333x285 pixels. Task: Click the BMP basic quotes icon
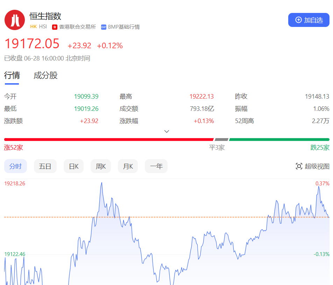(x=104, y=27)
